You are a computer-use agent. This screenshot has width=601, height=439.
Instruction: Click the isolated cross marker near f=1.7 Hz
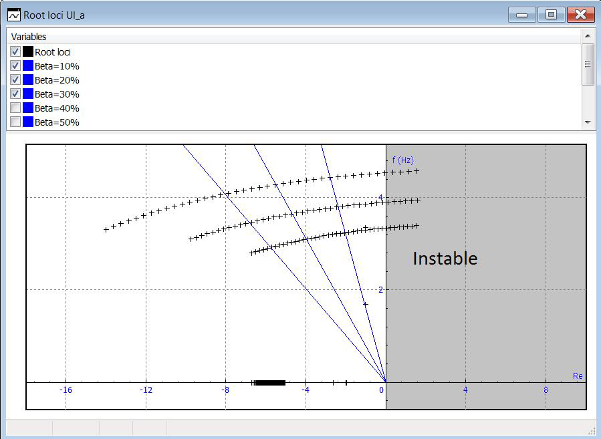(x=366, y=304)
